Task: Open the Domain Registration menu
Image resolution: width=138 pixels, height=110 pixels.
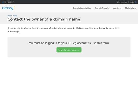Action: (x=82, y=8)
